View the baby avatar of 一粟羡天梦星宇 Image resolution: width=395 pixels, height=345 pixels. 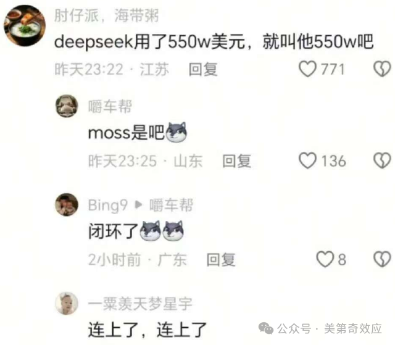(67, 303)
